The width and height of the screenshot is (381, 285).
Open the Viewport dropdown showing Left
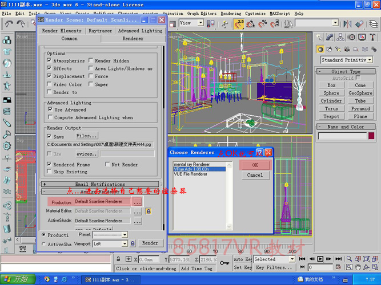125,243
